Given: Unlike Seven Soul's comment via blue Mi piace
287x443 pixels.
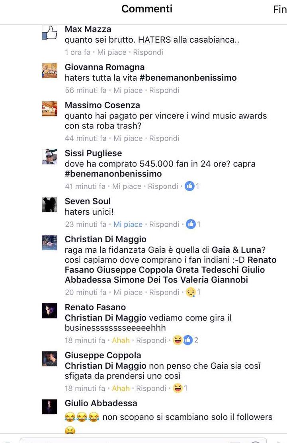Looking at the screenshot, I should click(x=128, y=224).
